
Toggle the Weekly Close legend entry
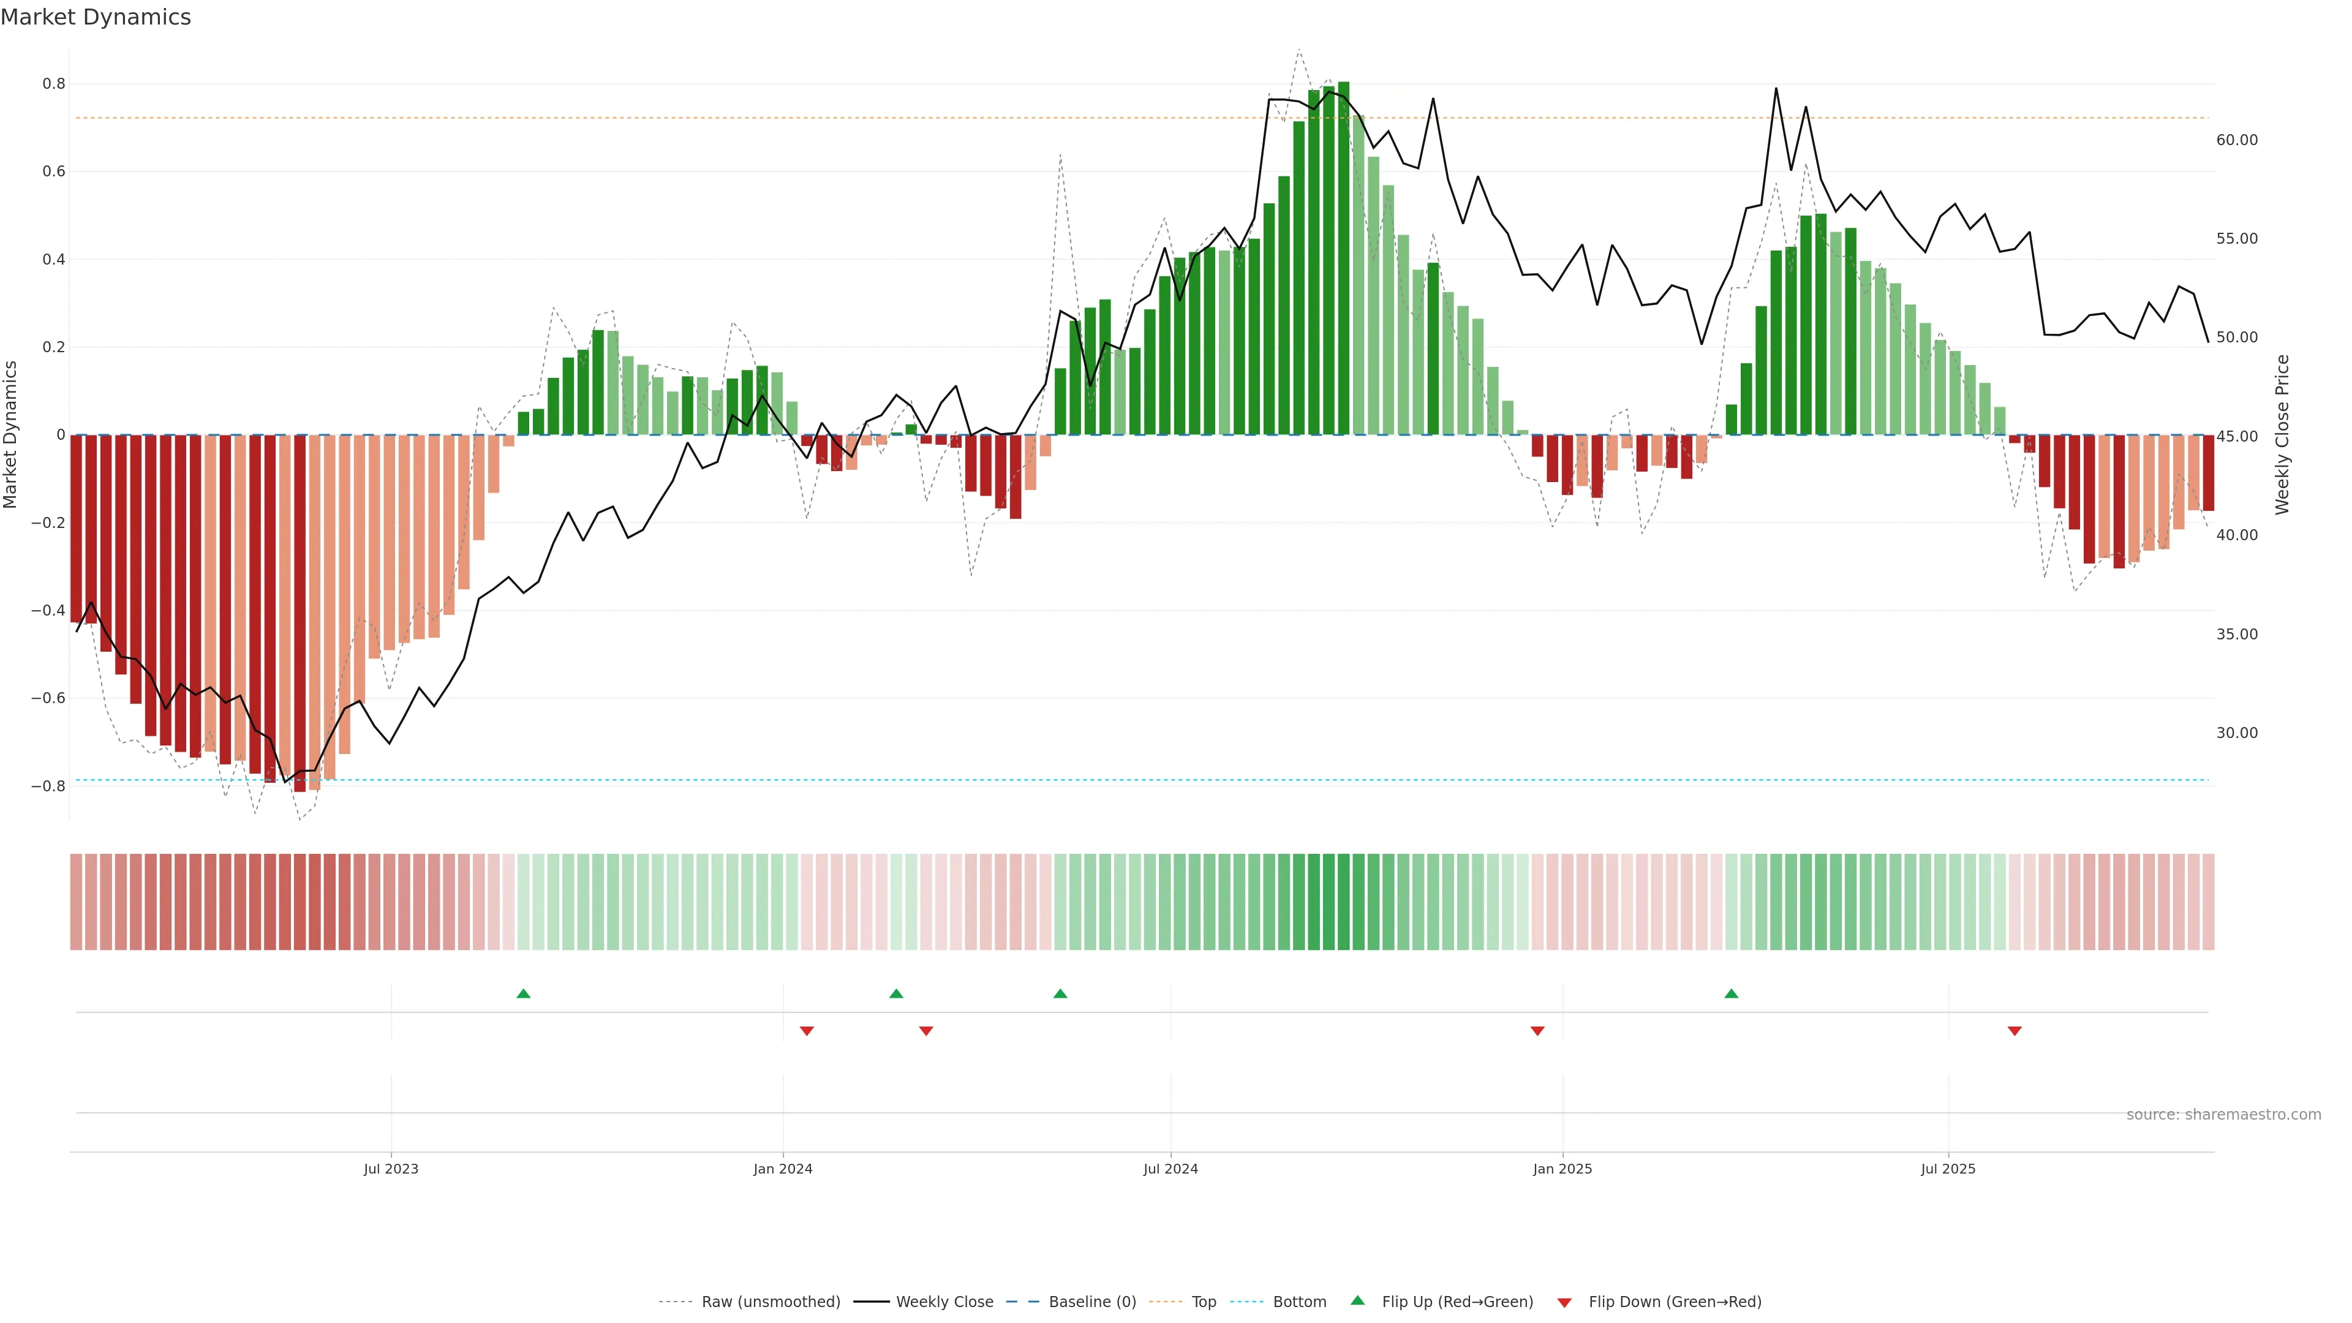(944, 1302)
